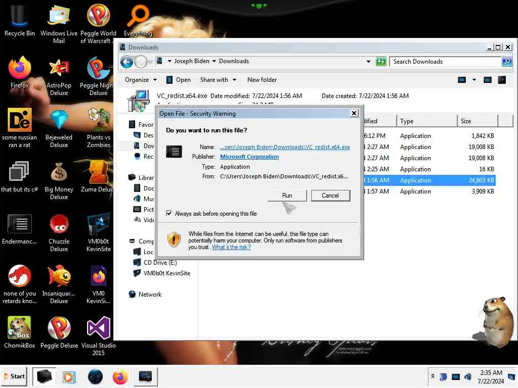Open the 'that but its c#' icon
The image size is (518, 388).
[x=19, y=176]
